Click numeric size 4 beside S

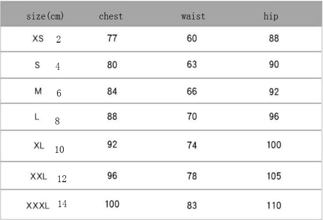[x=58, y=67]
